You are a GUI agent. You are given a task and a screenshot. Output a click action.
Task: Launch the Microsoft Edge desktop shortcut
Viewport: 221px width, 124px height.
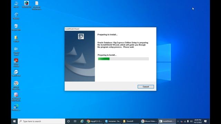[16, 107]
